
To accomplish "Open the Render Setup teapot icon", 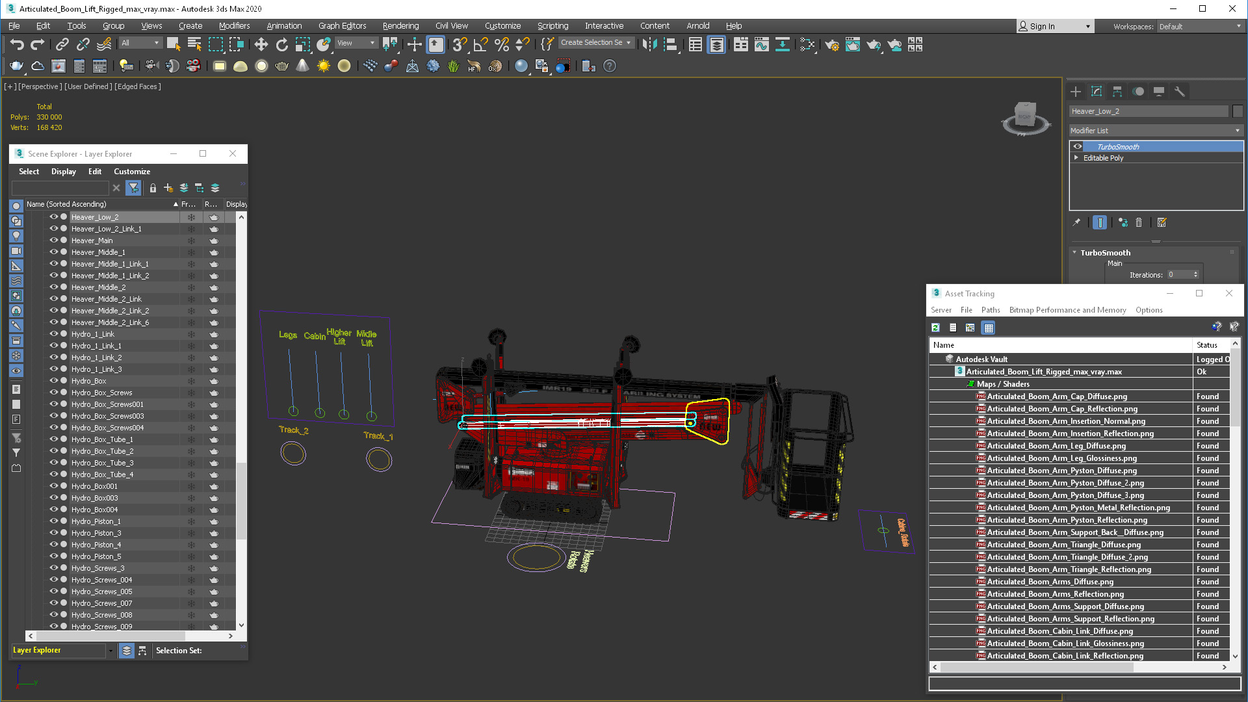I will (x=832, y=44).
